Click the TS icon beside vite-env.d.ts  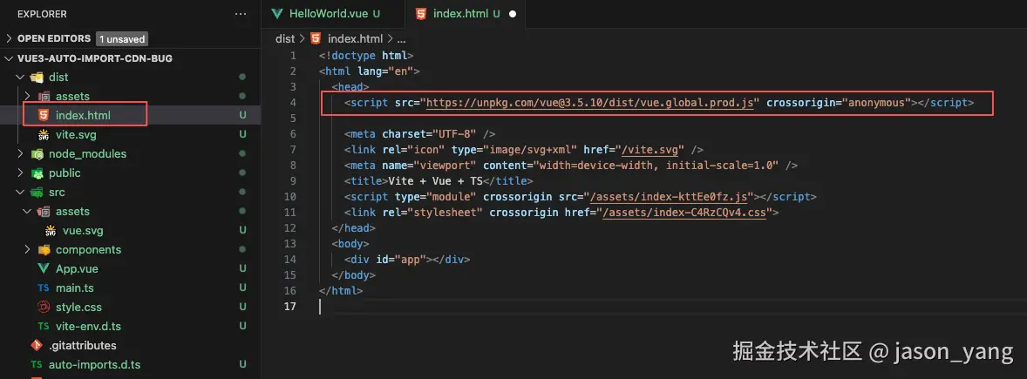(44, 326)
